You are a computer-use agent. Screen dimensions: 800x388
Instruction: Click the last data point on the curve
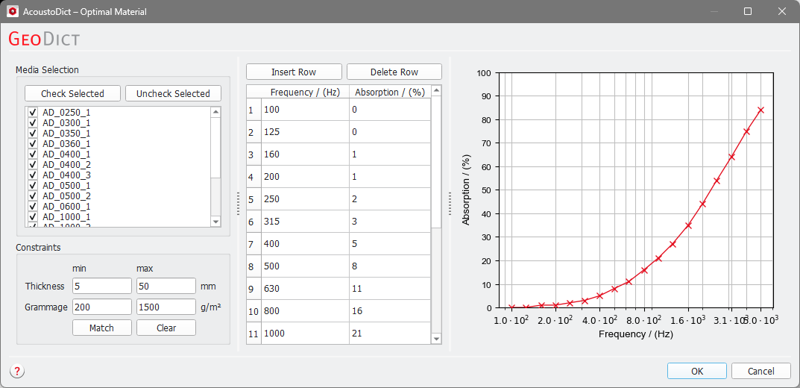click(x=760, y=110)
